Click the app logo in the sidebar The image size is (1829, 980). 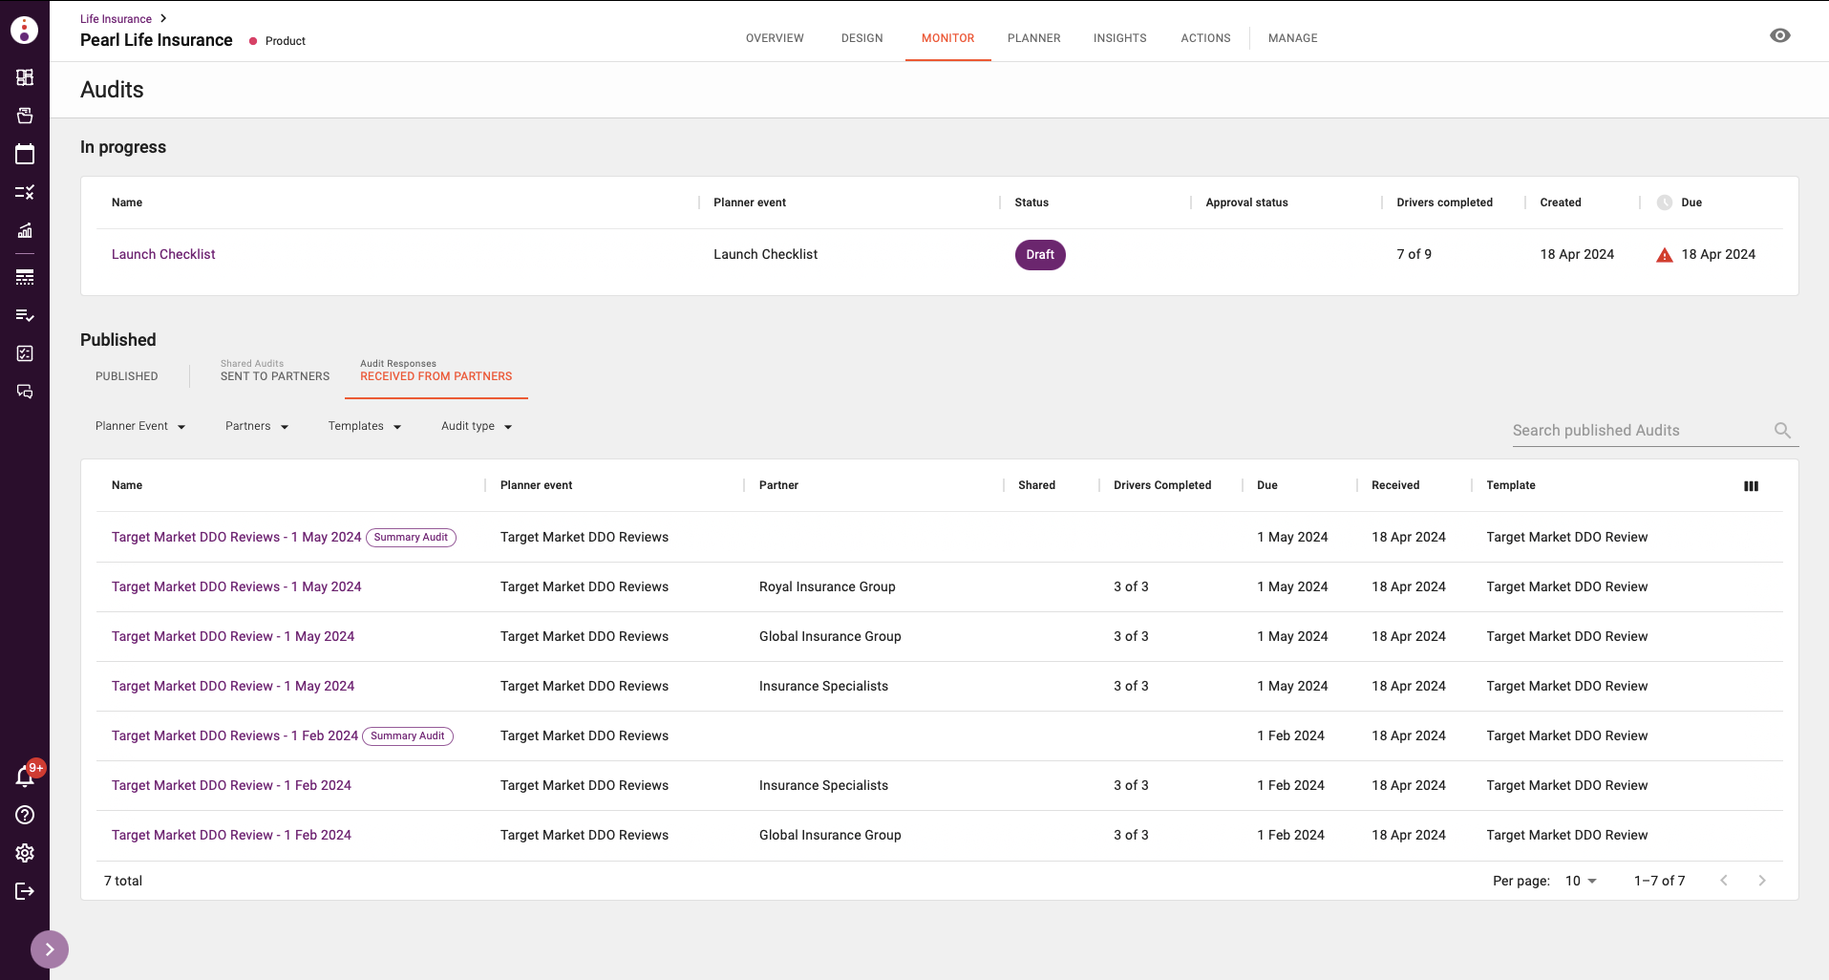point(24,31)
